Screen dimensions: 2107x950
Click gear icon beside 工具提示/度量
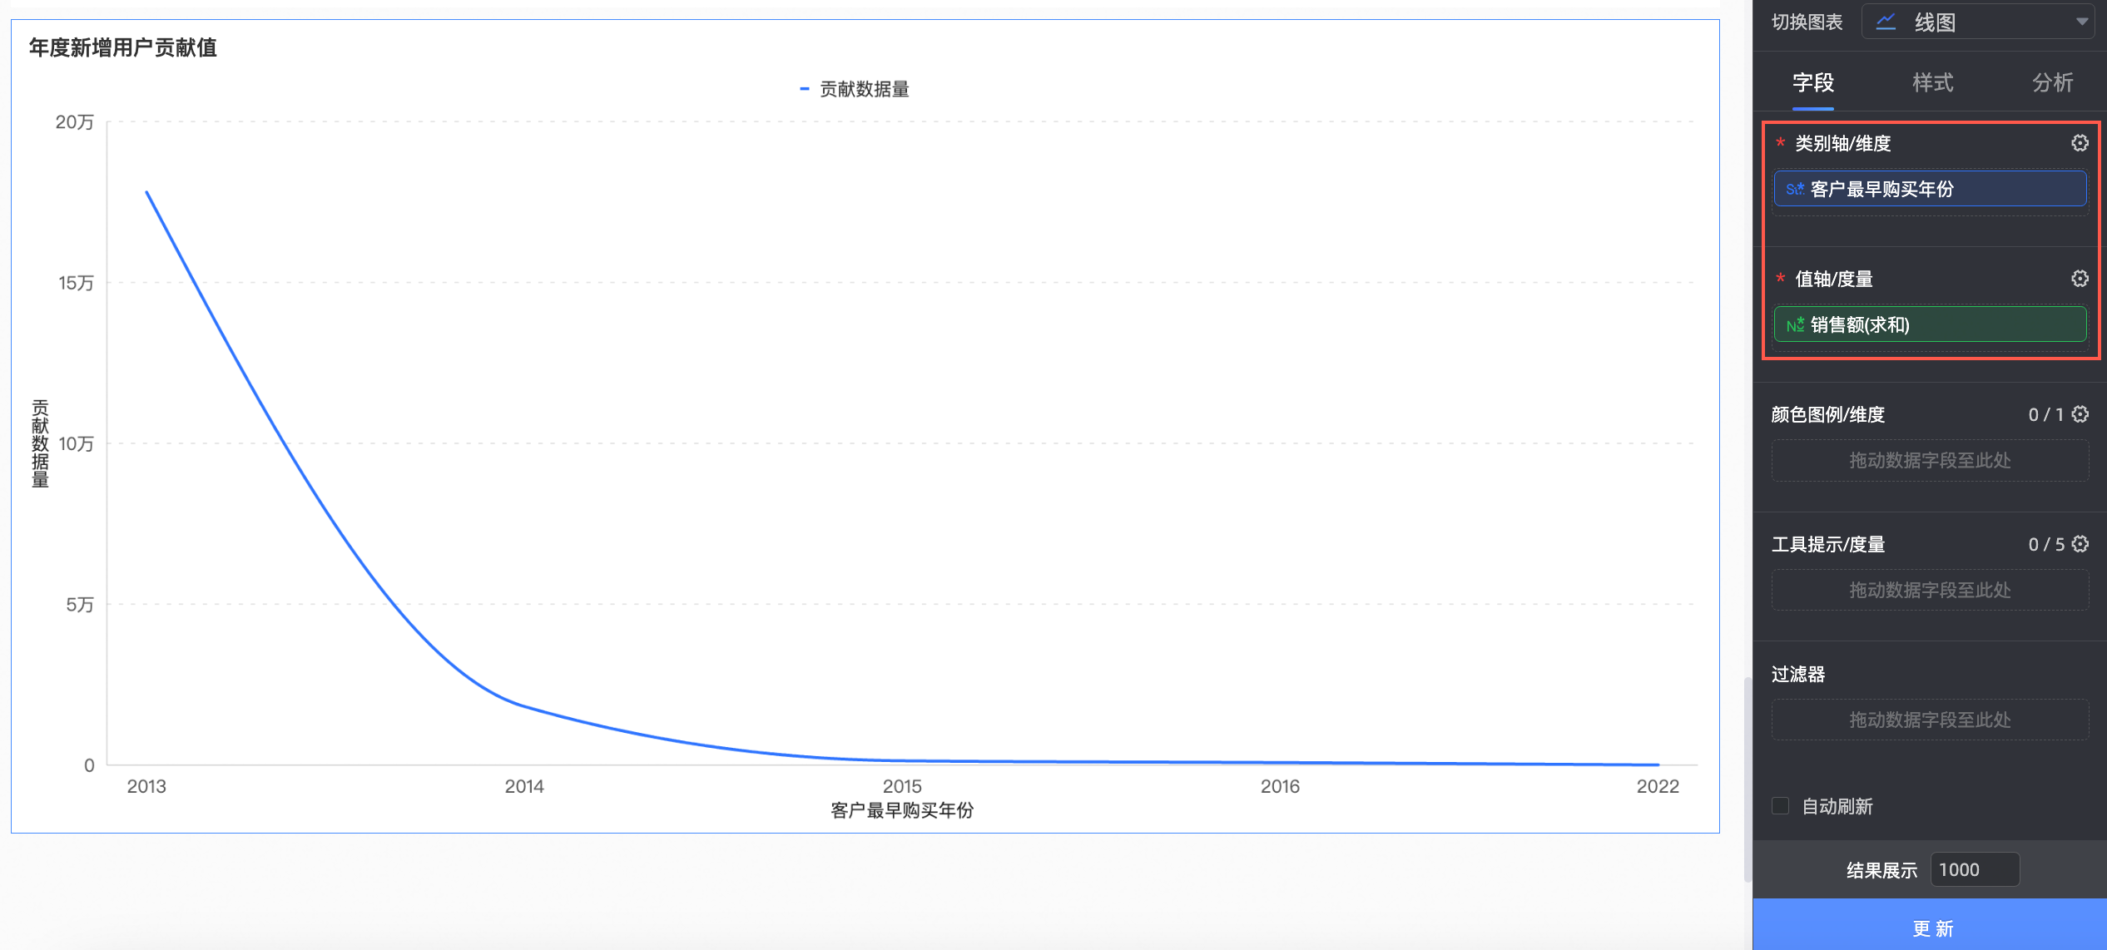point(2080,544)
